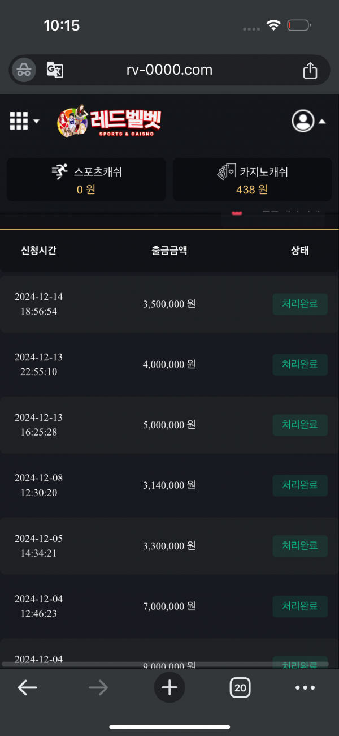
Task: Open a new tab with plus button
Action: [169, 687]
